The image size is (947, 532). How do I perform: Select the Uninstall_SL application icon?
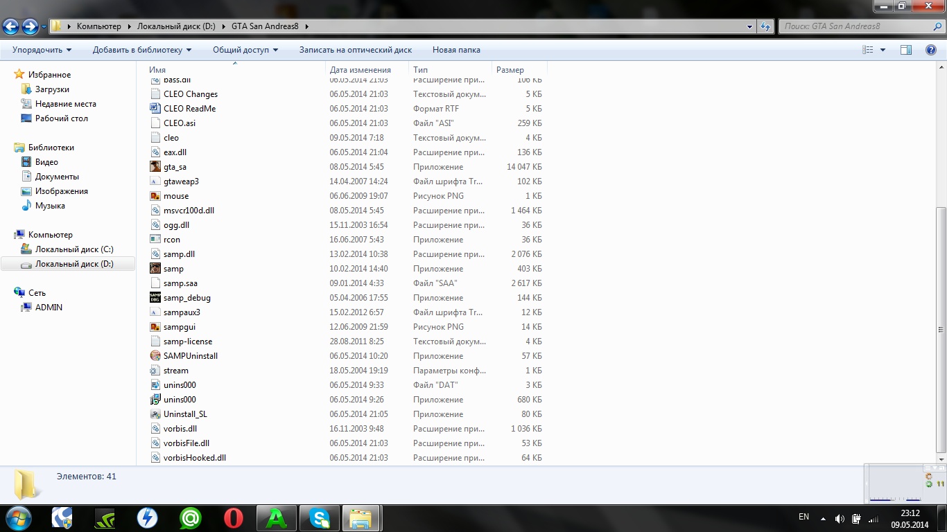tap(155, 414)
